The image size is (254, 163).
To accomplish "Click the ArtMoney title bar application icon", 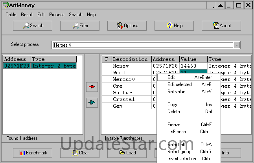I will point(6,5).
